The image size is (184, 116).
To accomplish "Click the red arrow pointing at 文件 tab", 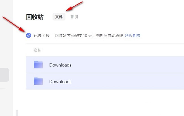I will click(x=74, y=6).
